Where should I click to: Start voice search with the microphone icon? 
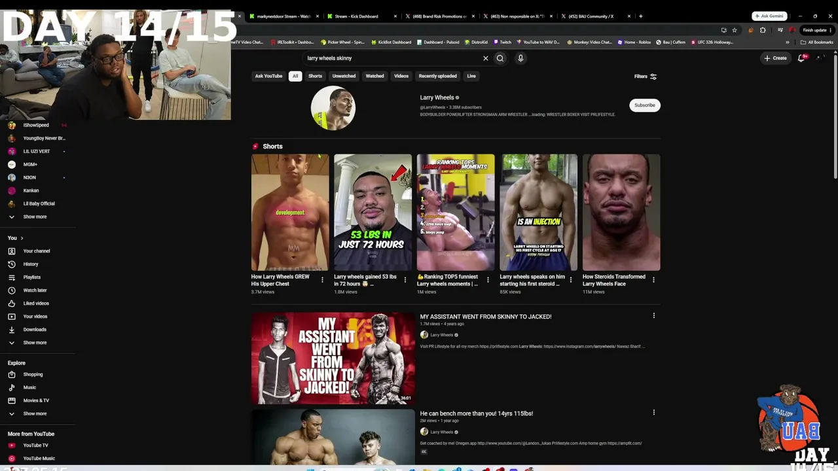[x=520, y=58]
